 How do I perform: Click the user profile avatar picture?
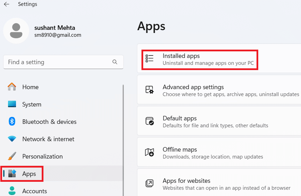point(16,31)
